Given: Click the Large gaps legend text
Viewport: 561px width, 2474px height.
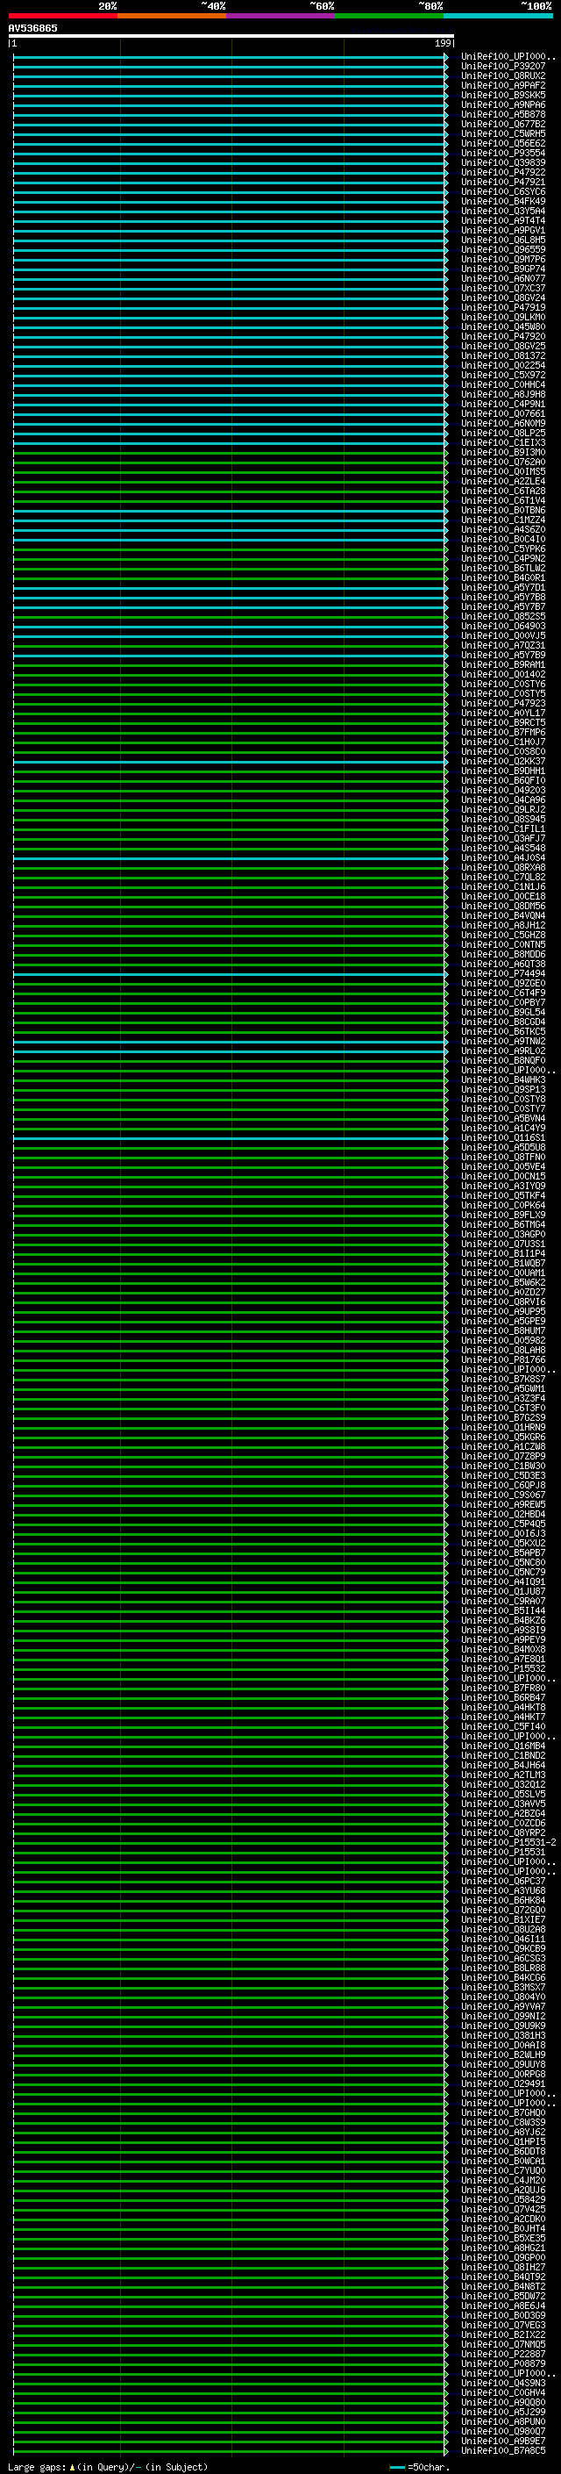Looking at the screenshot, I should 108,2467.
